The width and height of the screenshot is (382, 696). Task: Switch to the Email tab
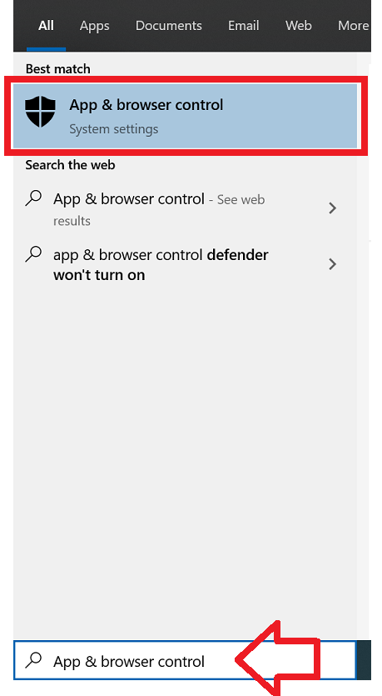[x=244, y=26]
